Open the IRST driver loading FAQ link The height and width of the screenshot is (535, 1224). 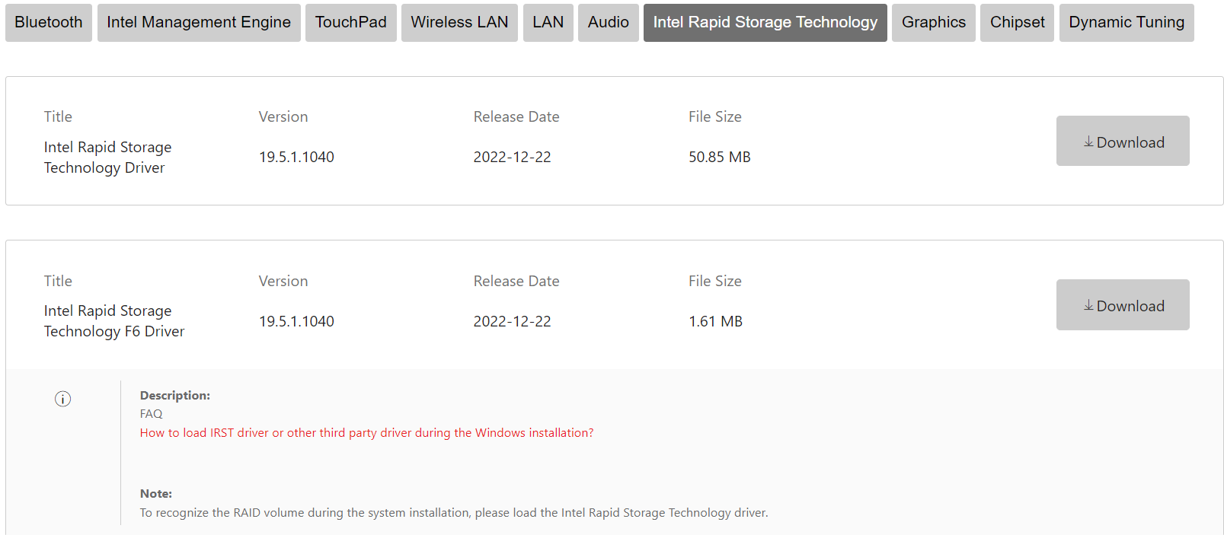click(366, 433)
